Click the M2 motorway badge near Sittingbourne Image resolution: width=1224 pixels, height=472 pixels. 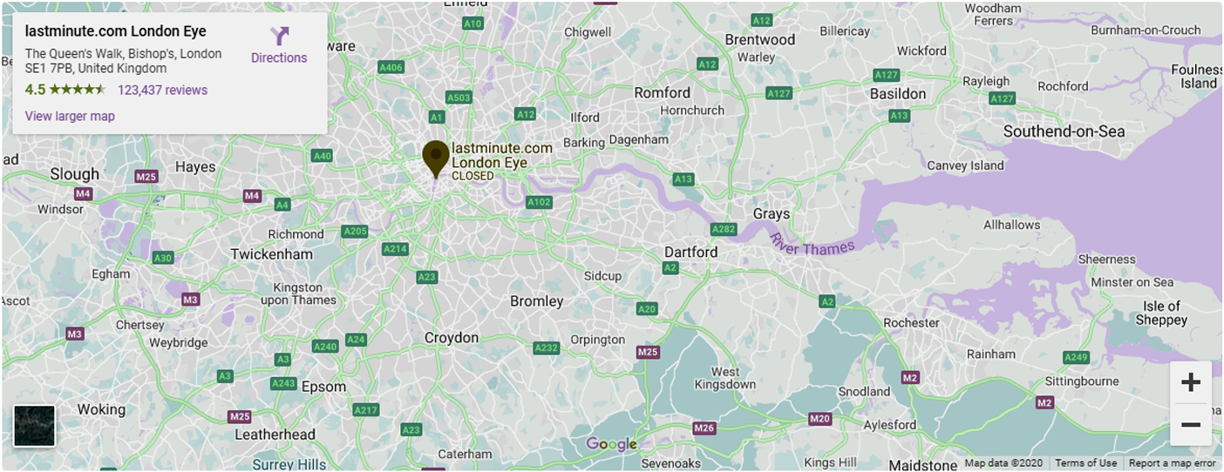(x=1045, y=402)
